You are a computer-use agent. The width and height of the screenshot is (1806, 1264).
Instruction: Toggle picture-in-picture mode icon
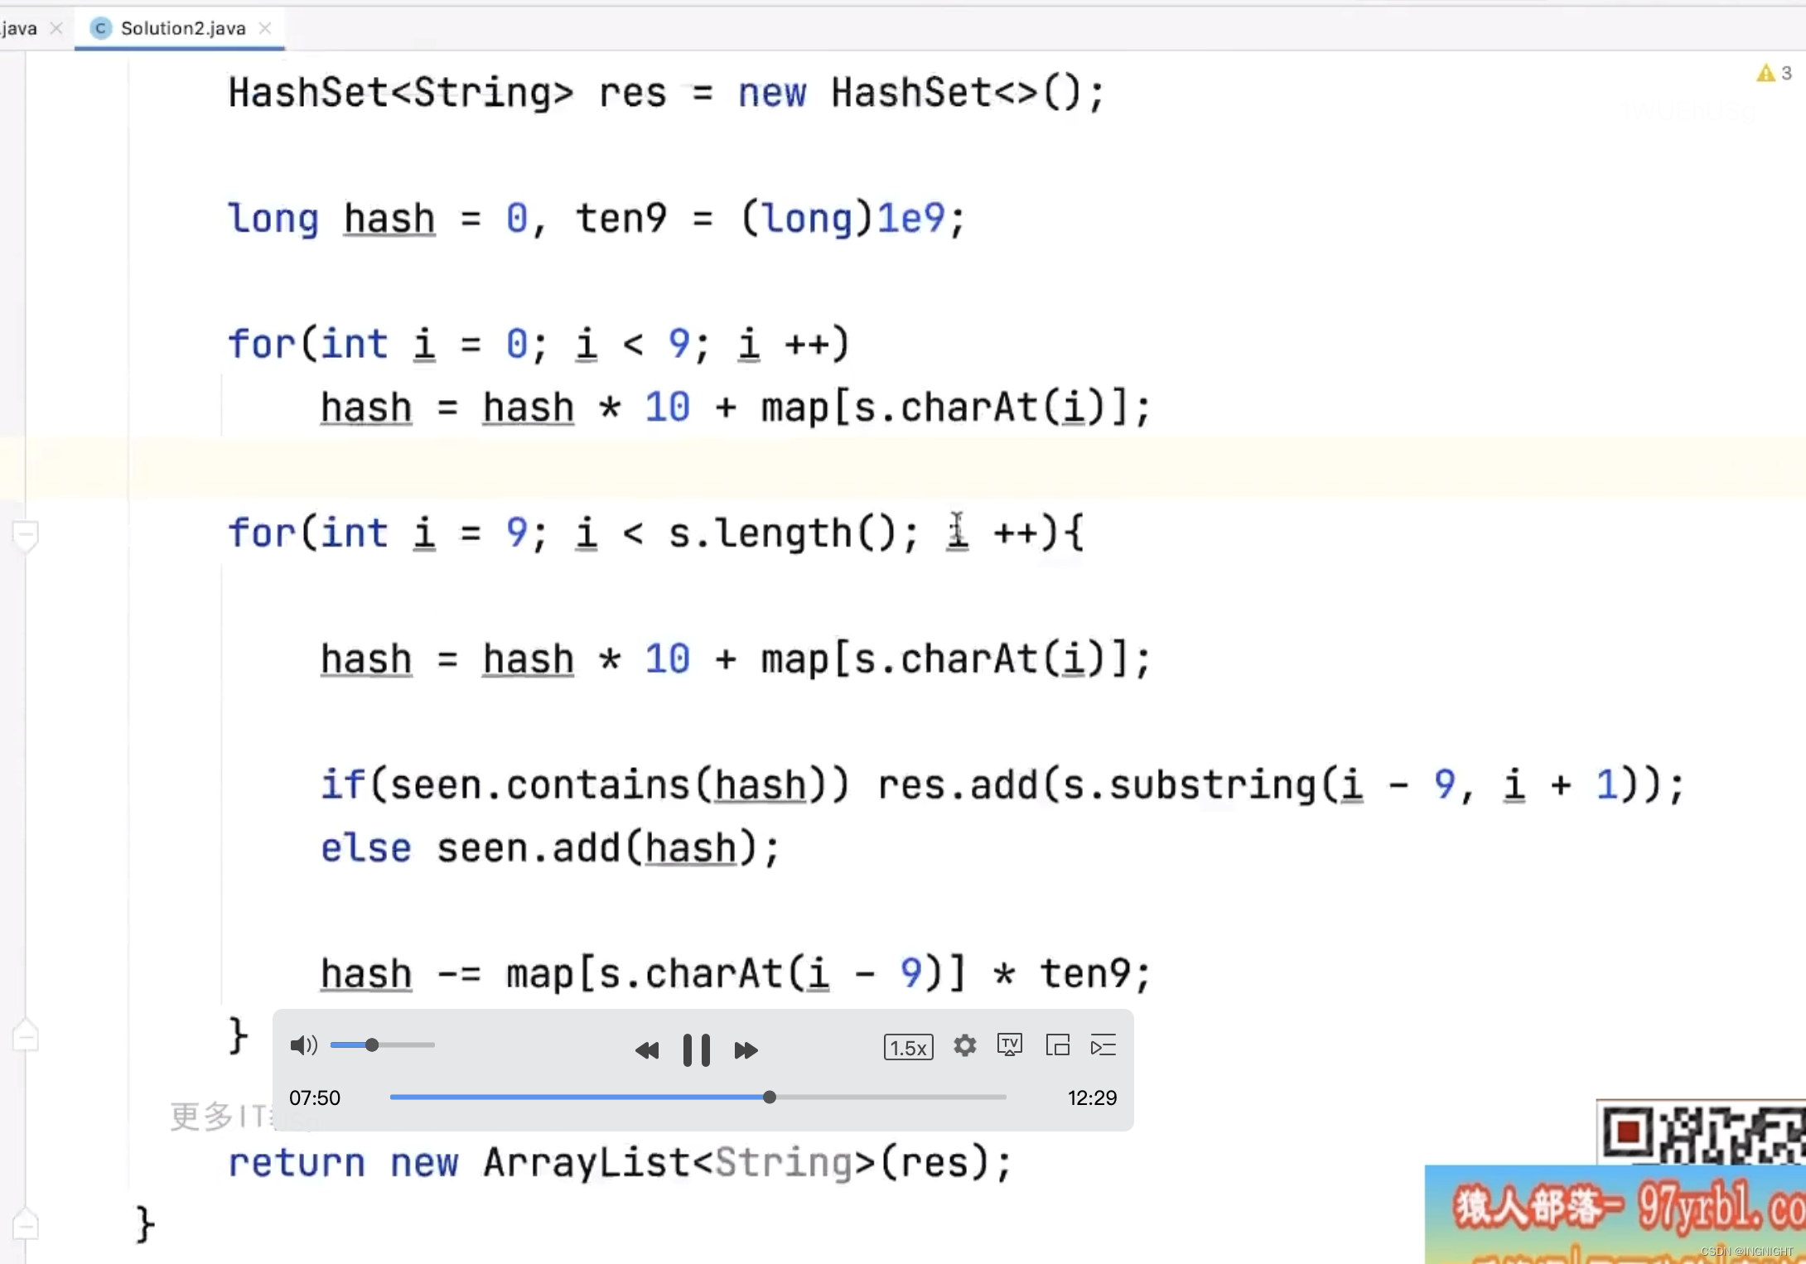[x=1057, y=1045]
